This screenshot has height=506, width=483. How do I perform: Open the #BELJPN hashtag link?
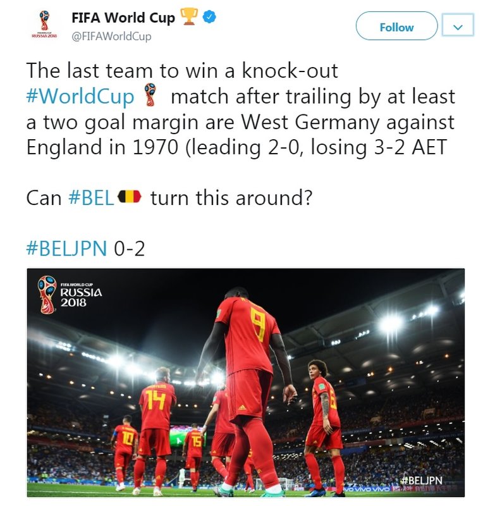pyautogui.click(x=66, y=248)
